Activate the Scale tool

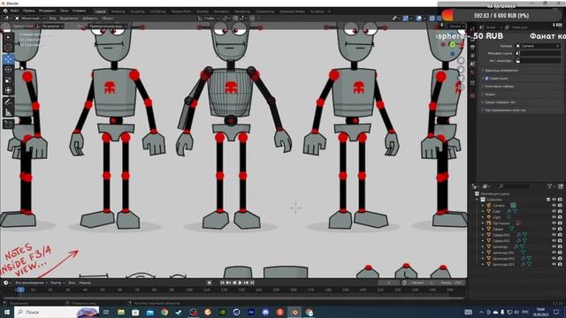coord(8,80)
